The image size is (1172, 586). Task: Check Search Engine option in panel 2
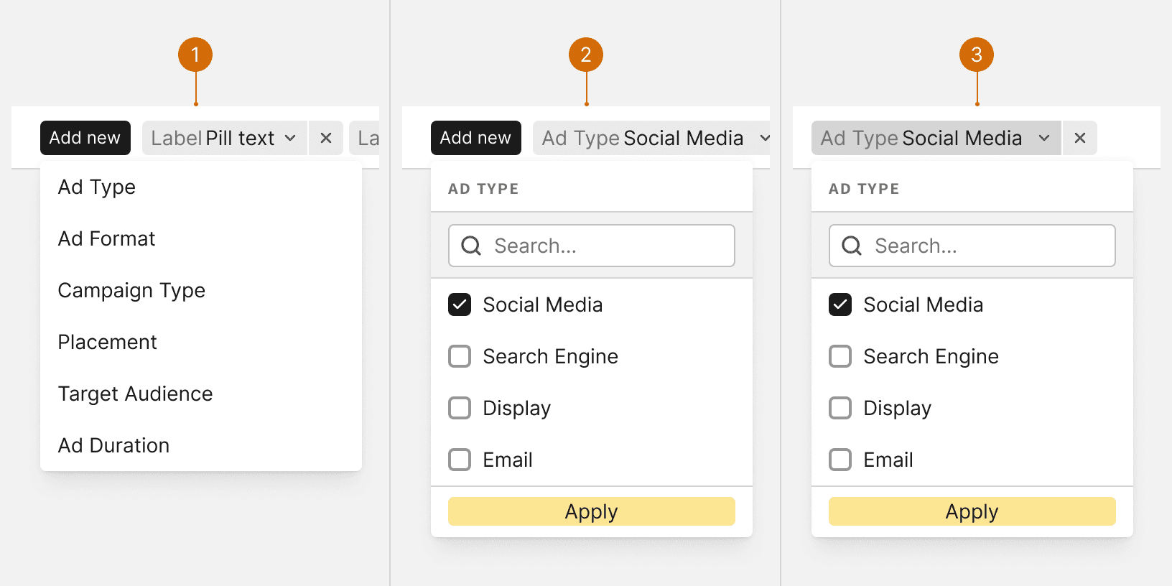point(460,356)
